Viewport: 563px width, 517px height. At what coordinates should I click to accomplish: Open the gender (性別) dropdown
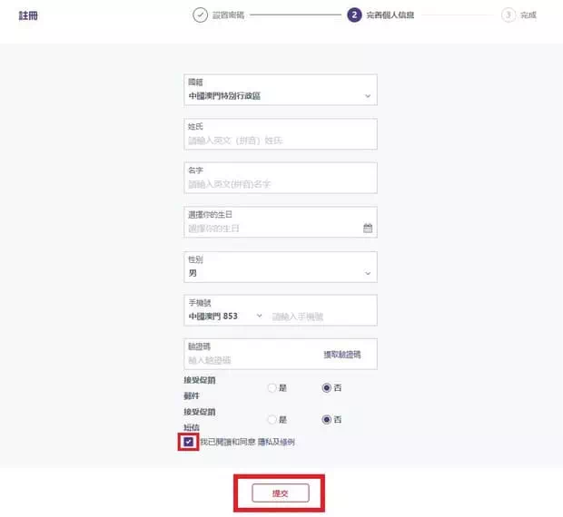tap(281, 267)
